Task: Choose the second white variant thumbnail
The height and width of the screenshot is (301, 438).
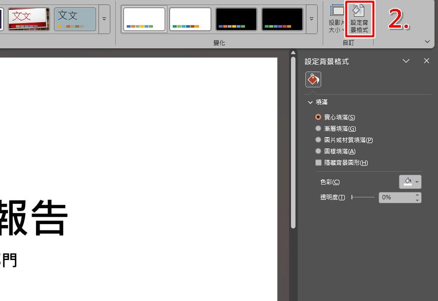Action: pyautogui.click(x=190, y=19)
